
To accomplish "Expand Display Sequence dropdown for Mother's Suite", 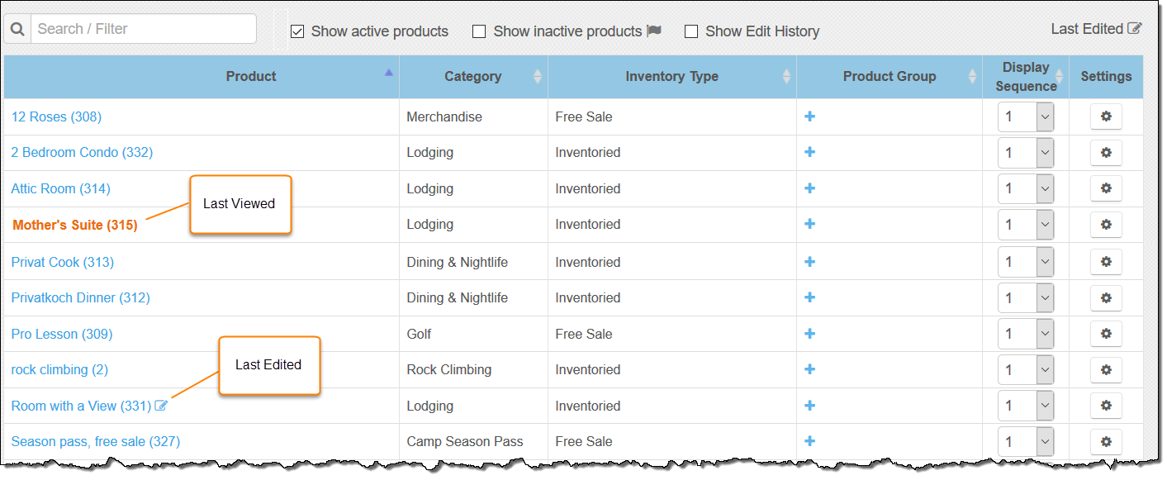I will coord(1026,225).
